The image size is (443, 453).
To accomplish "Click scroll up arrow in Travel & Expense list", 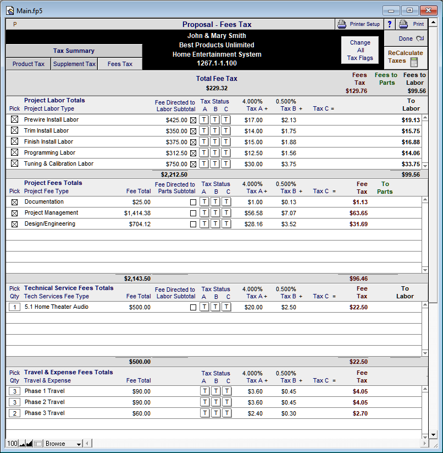I will click(425, 389).
